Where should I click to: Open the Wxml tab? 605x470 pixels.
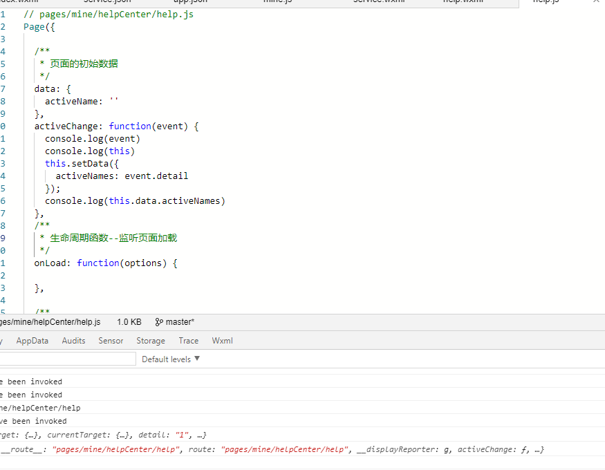pos(222,341)
